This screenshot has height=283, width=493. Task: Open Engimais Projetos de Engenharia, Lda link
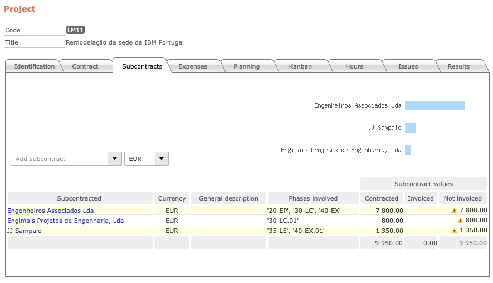pyautogui.click(x=65, y=221)
